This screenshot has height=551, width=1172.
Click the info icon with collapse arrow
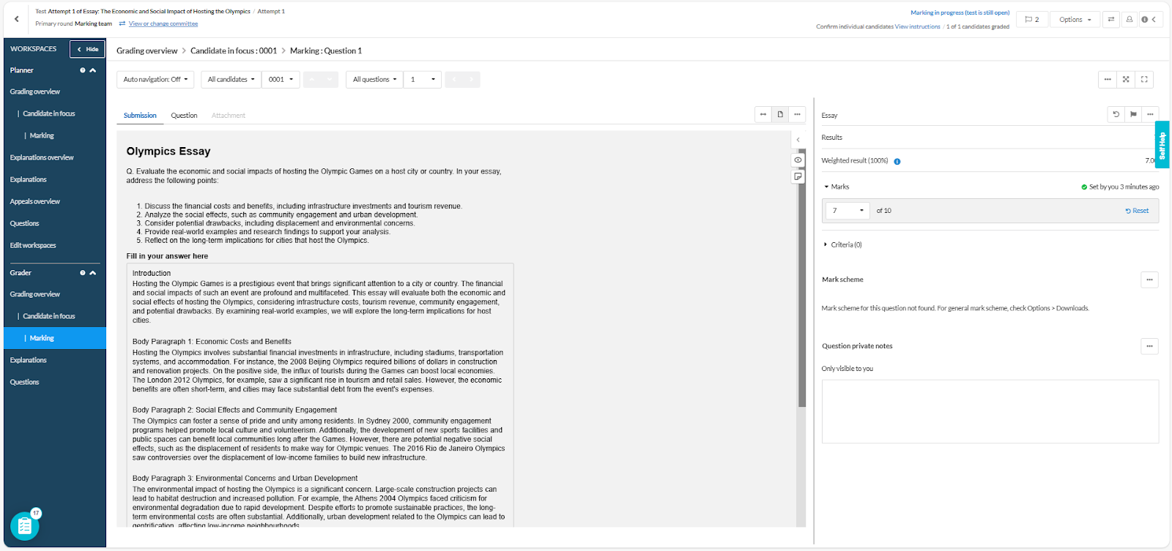(1149, 20)
